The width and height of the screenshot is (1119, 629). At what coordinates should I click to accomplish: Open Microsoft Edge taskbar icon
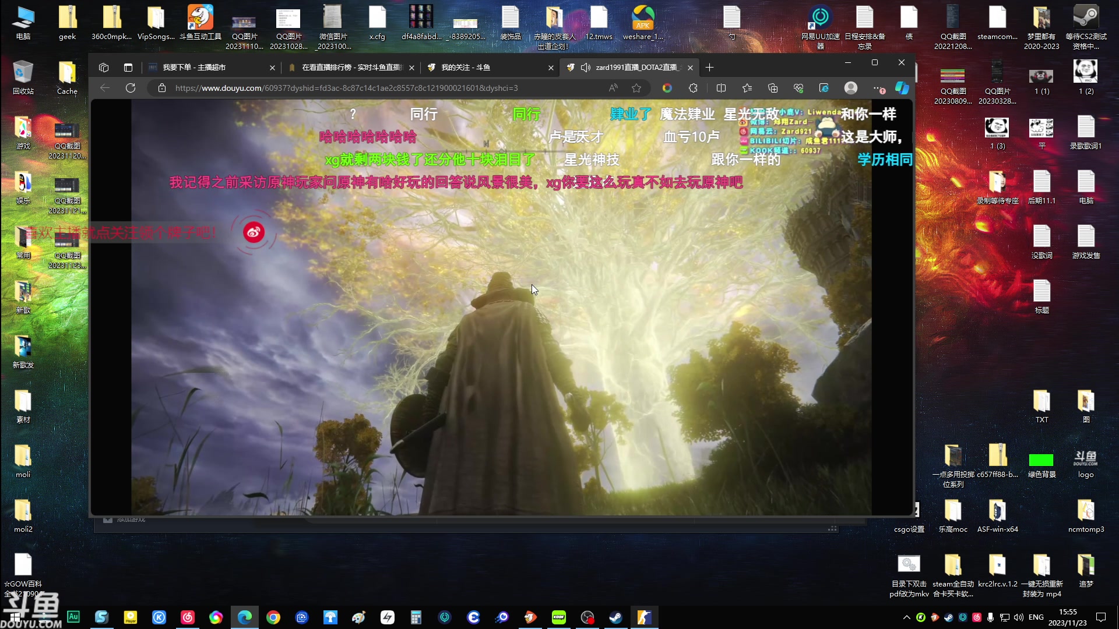point(245,617)
